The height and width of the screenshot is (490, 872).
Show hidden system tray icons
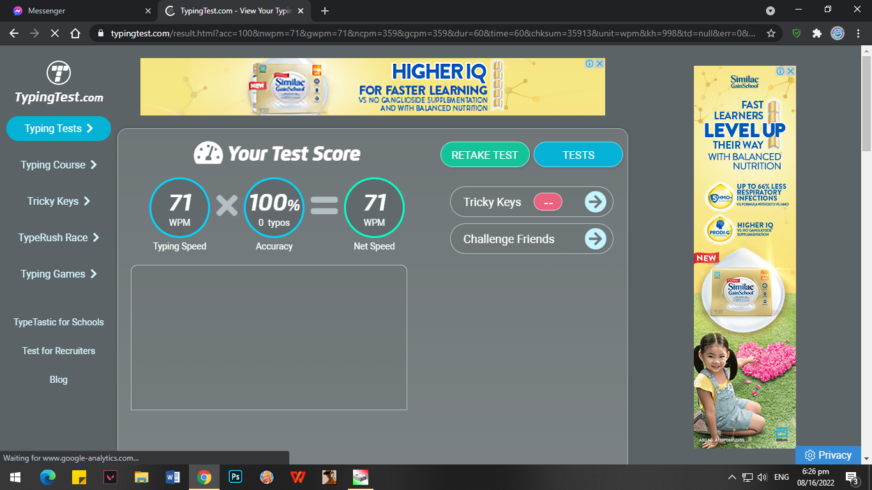tap(732, 477)
